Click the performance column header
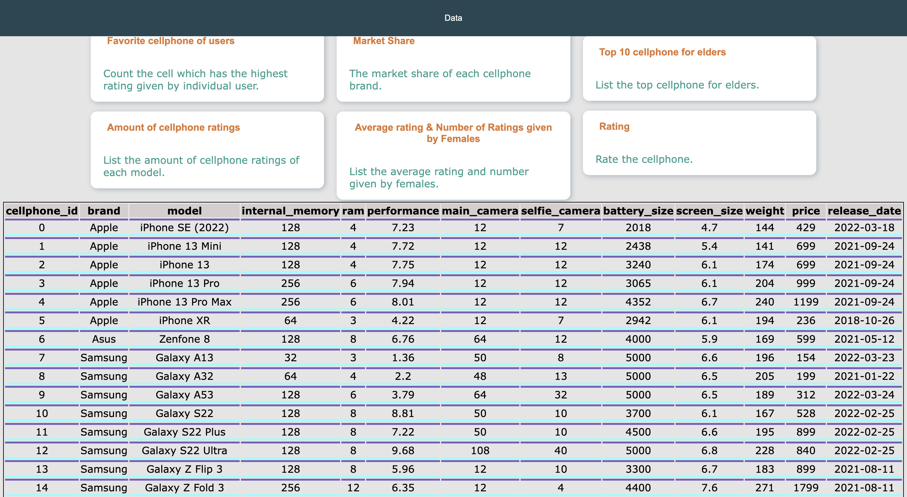 coord(403,211)
